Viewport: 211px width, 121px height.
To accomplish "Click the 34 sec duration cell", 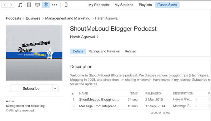I will 133,99.
